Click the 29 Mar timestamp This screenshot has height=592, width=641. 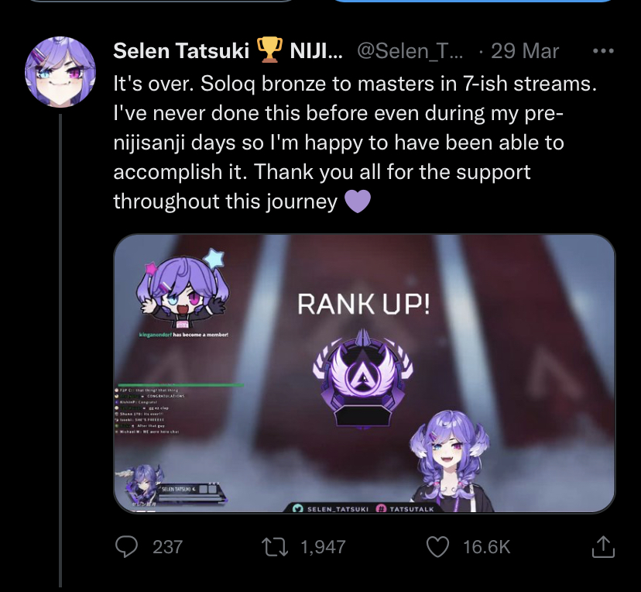pos(525,52)
